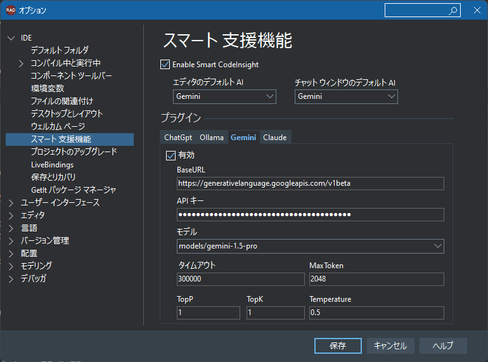Expand the モデリング tree node
The width and height of the screenshot is (488, 362).
(x=11, y=266)
